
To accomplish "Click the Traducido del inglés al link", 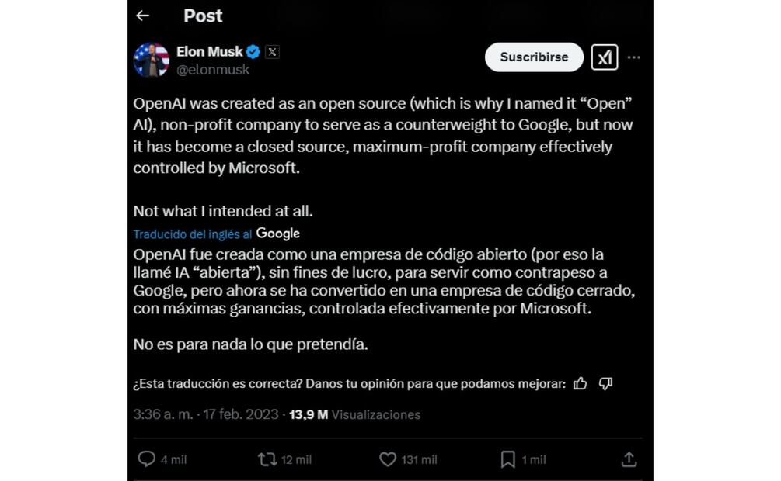I will click(192, 234).
